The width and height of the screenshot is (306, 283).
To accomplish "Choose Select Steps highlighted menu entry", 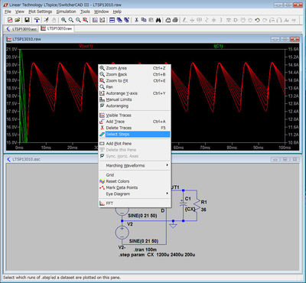I will (x=135, y=134).
